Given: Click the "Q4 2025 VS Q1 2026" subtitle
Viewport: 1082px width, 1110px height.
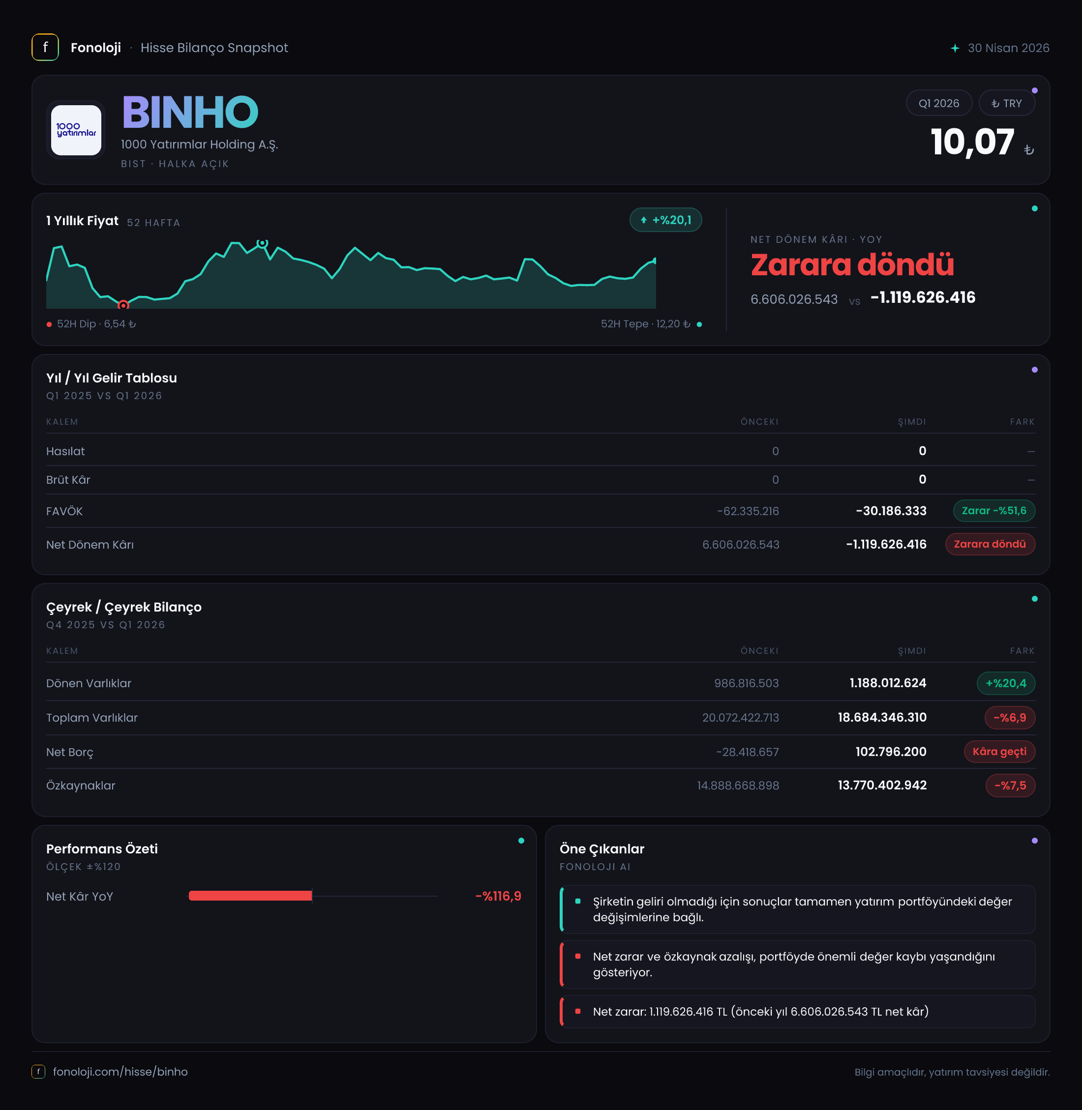Looking at the screenshot, I should pyautogui.click(x=106, y=625).
